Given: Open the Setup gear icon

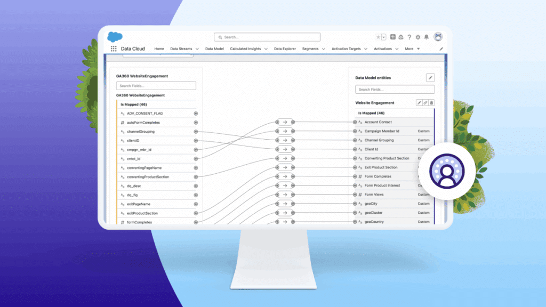Looking at the screenshot, I should tap(417, 37).
